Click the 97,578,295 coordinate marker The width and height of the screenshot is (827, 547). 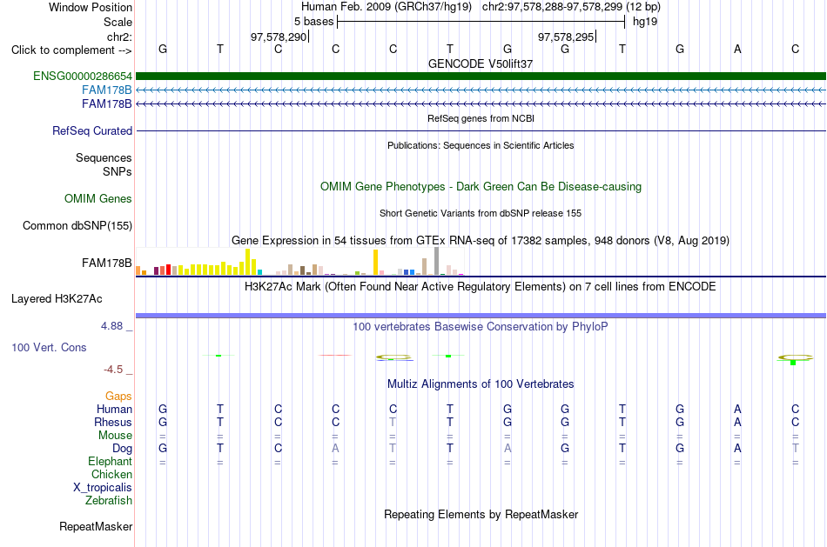[566, 37]
